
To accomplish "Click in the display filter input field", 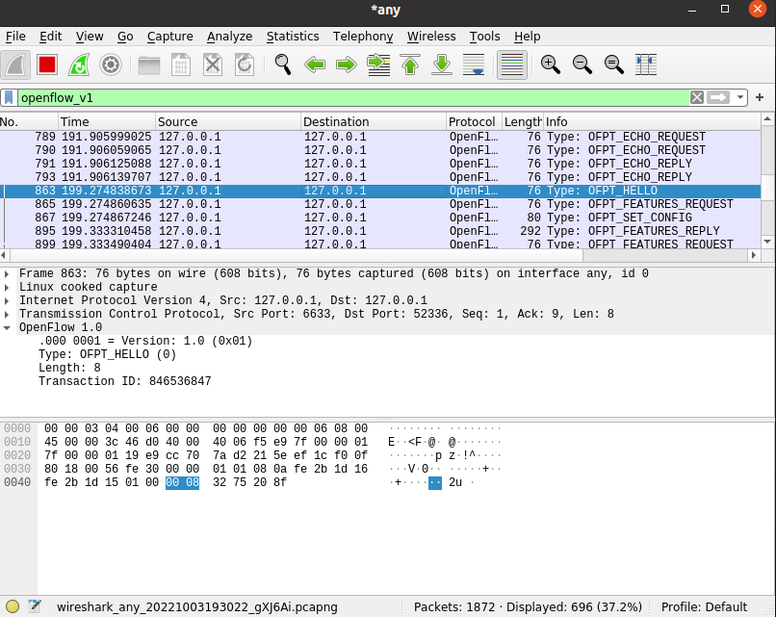I will 353,98.
